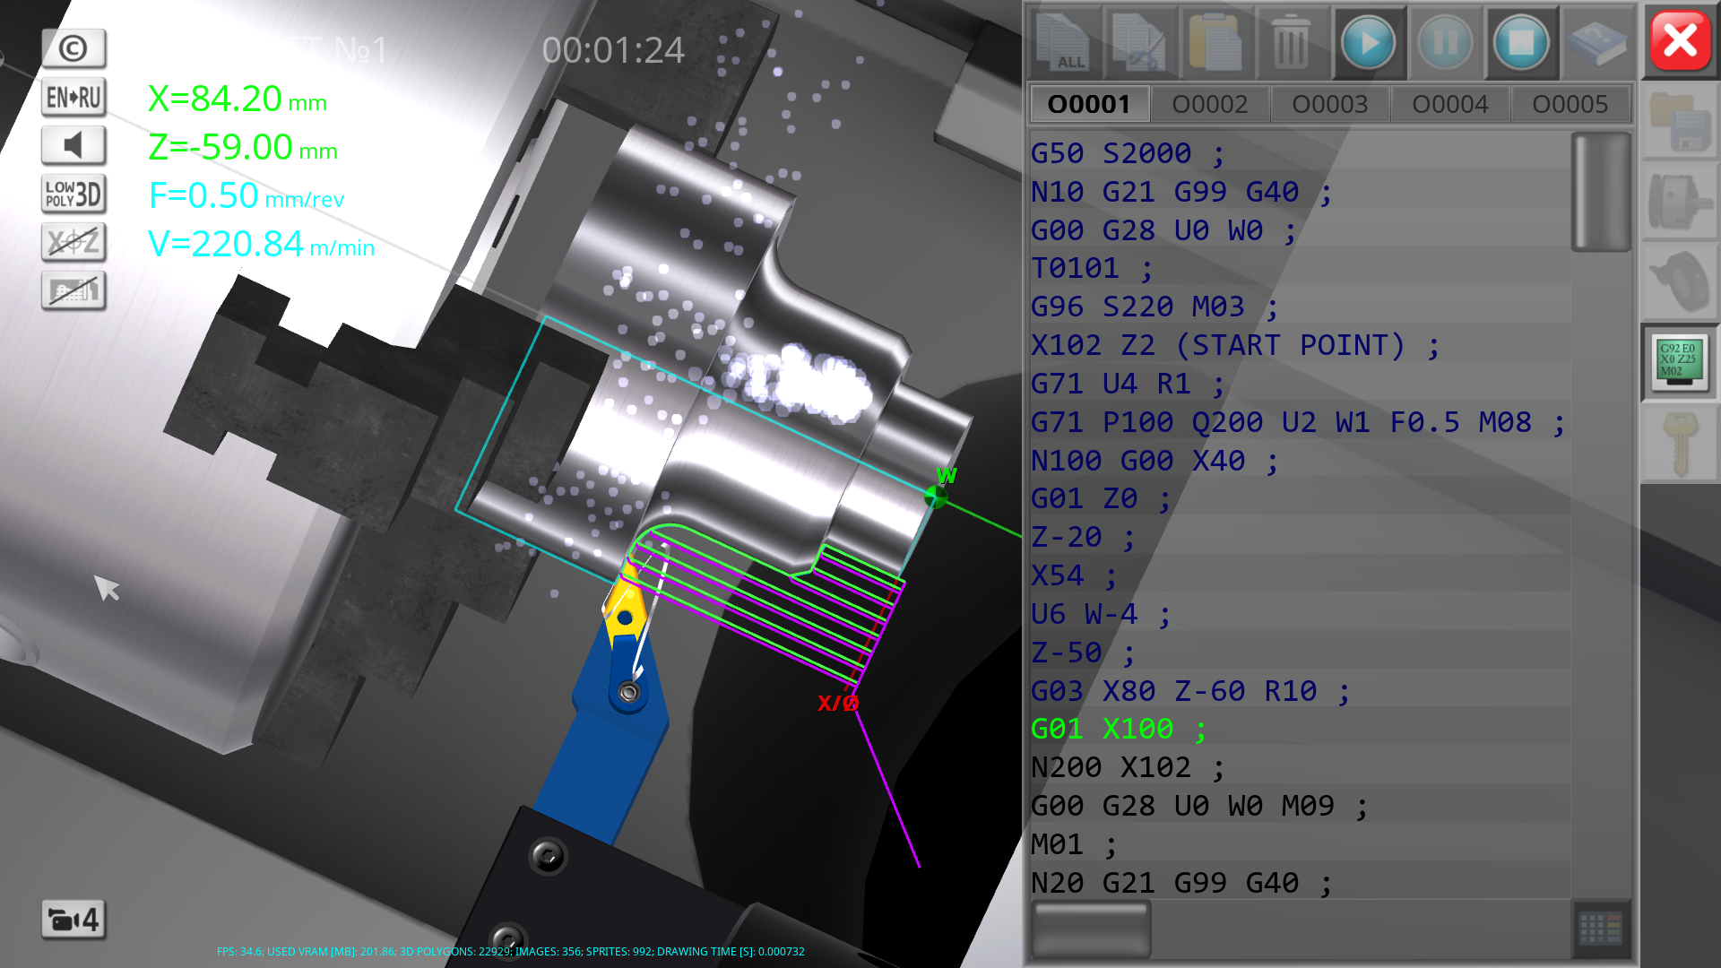
Task: Select line G71 P100 Q200 U2 W1
Action: pos(1300,422)
